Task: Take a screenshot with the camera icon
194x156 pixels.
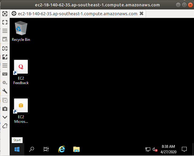Action: 5,109
